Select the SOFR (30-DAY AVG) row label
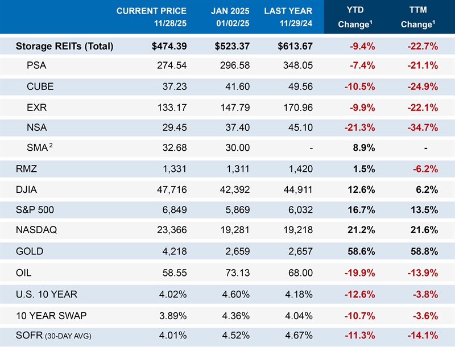Viewport: 455px width, 351px height. point(53,335)
